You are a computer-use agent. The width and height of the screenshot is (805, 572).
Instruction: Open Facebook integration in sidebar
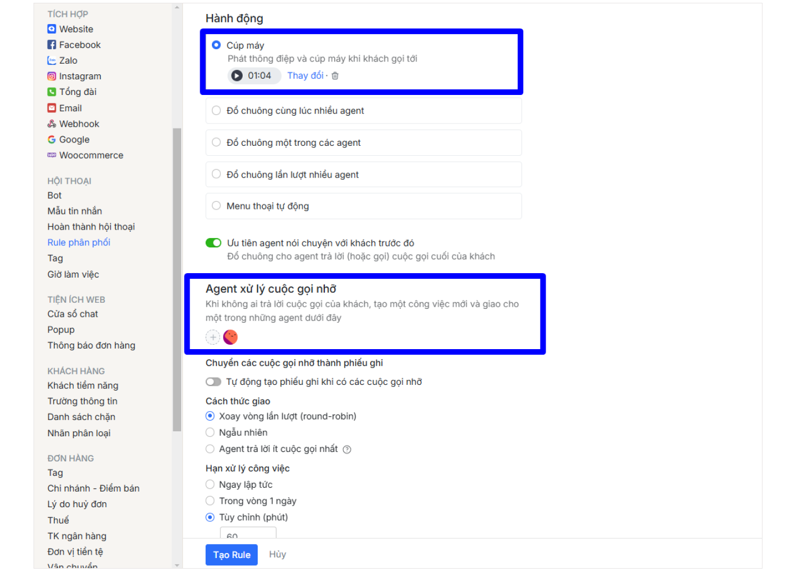[x=79, y=45]
